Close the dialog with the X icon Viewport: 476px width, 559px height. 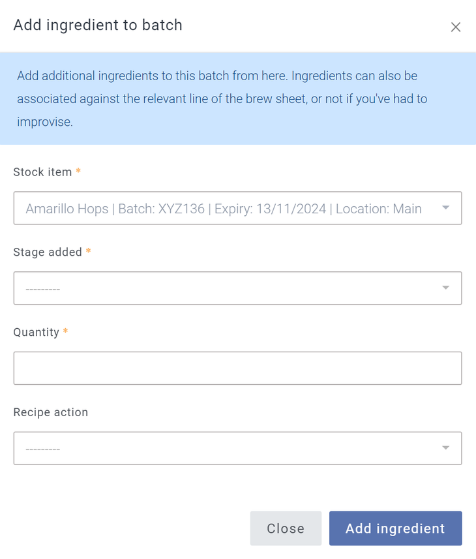456,27
